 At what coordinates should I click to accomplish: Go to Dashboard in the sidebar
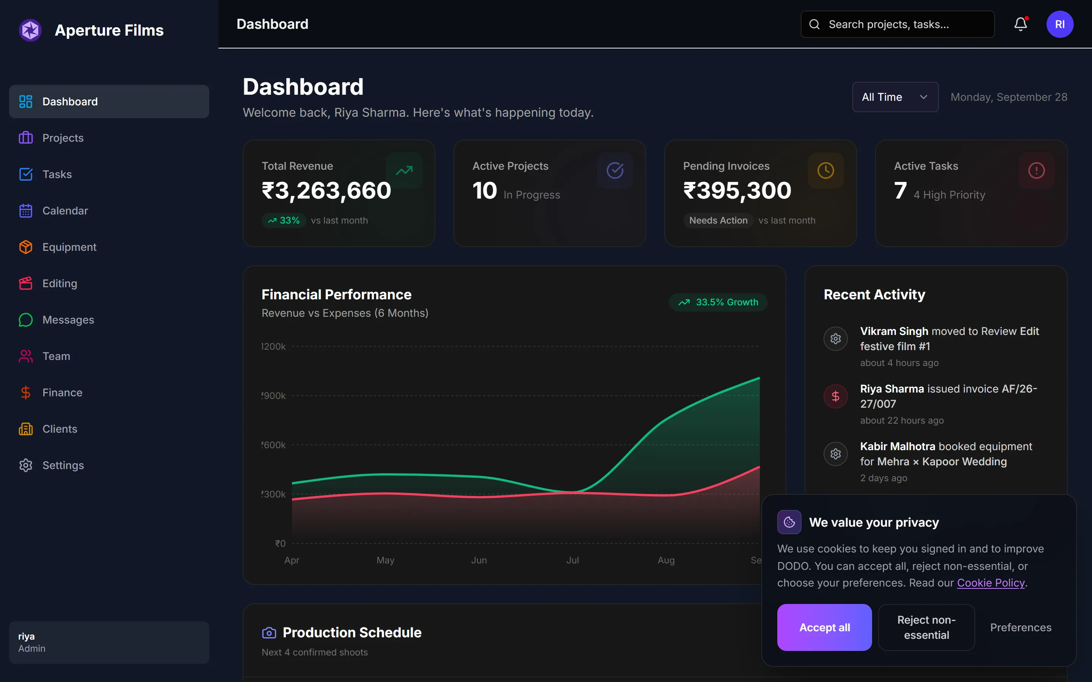click(109, 102)
